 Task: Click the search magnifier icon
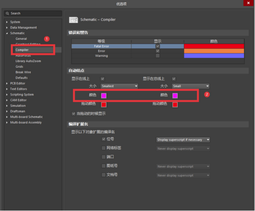click(x=8, y=13)
